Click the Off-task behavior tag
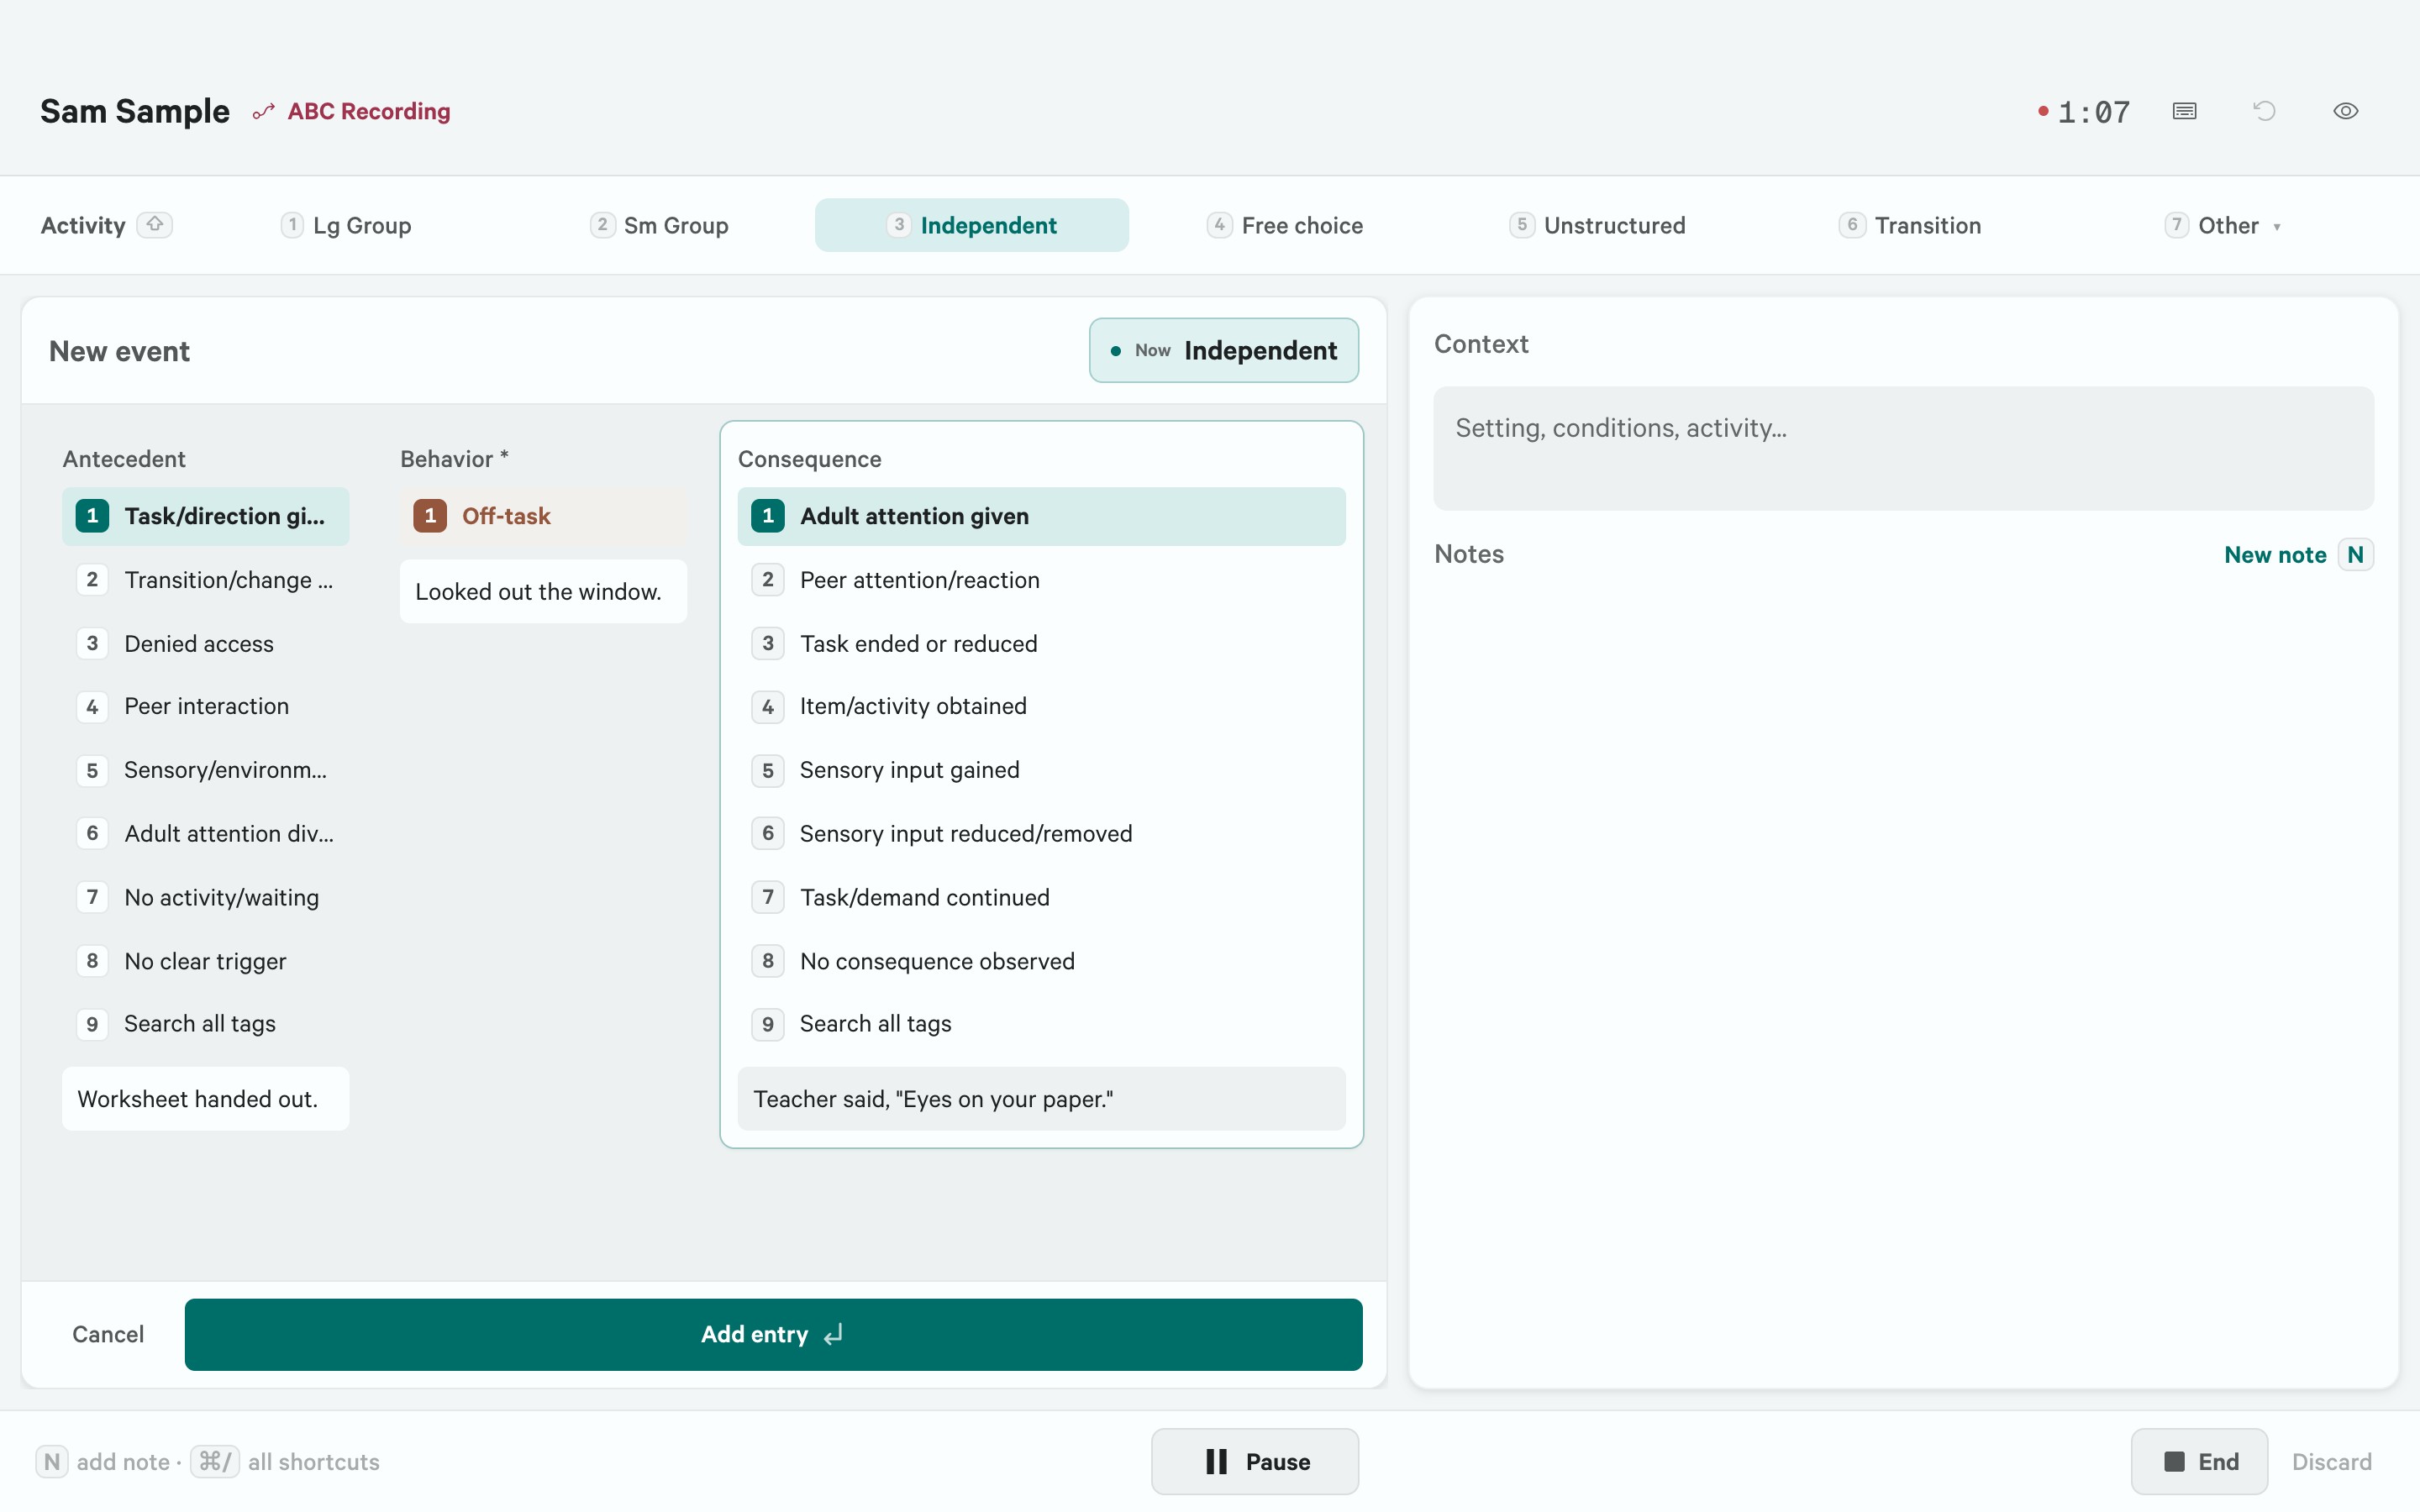Viewport: 2420px width, 1512px height. (544, 516)
